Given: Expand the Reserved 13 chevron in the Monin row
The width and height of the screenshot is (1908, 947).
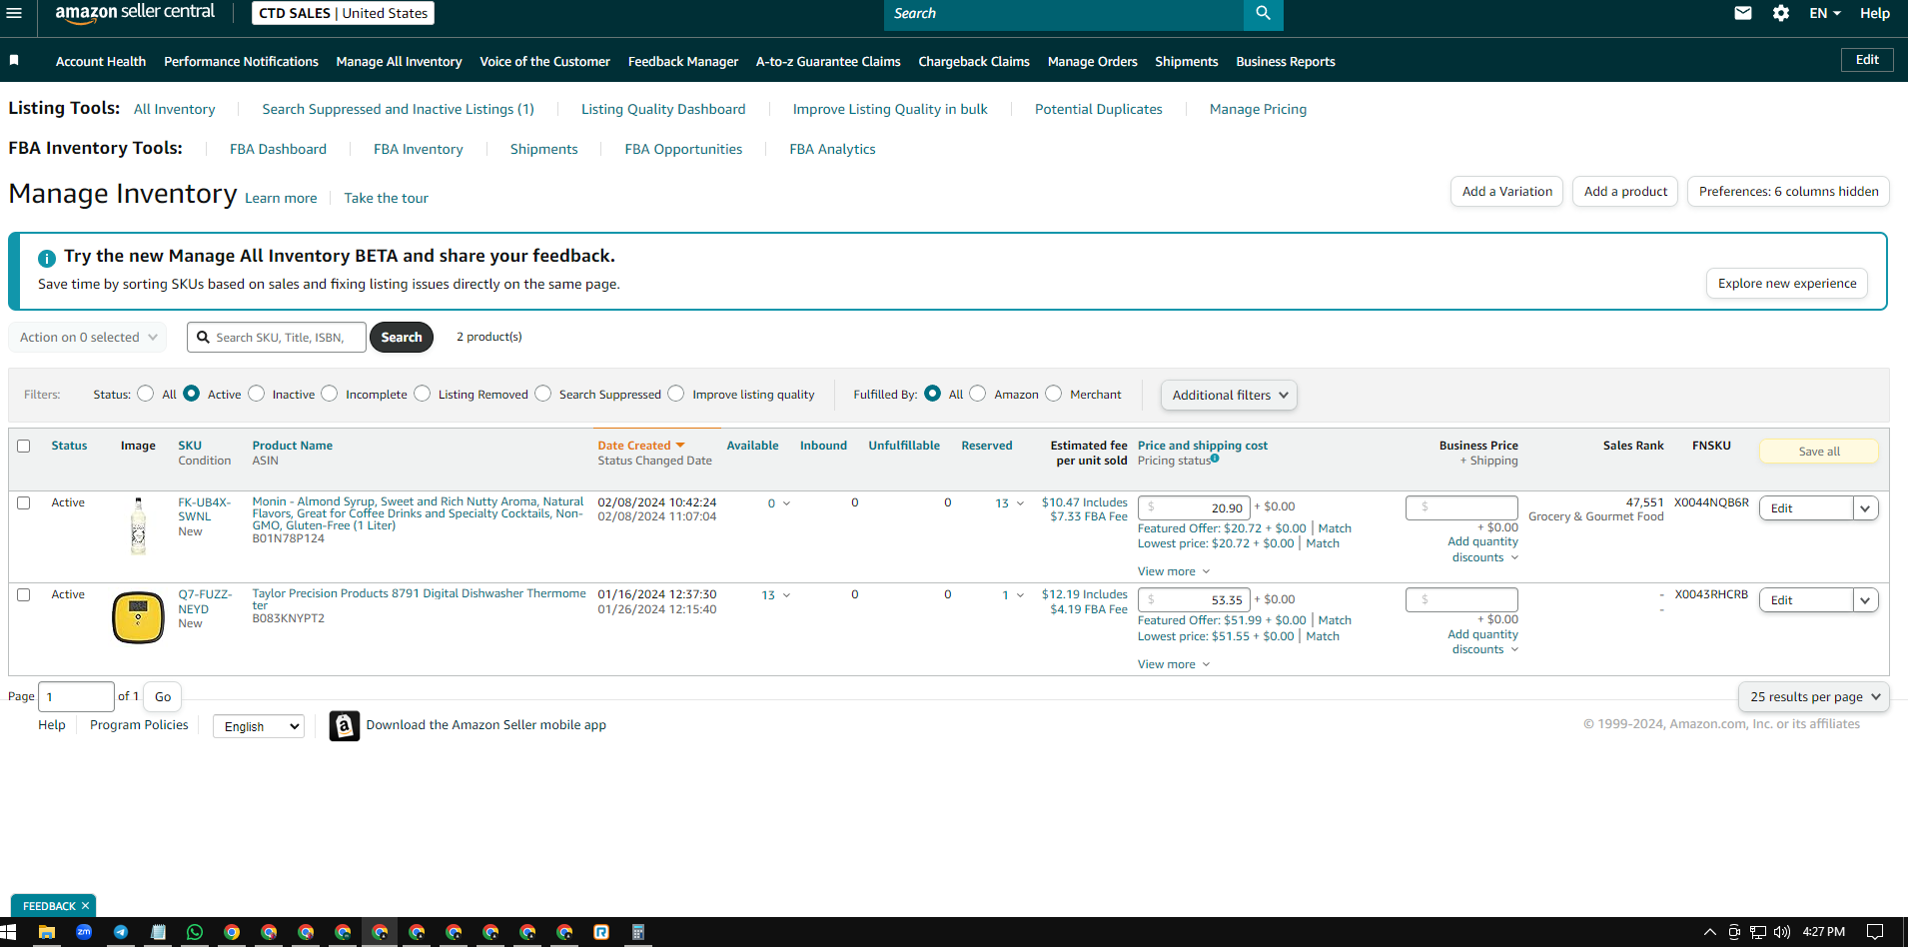Looking at the screenshot, I should coord(1020,503).
